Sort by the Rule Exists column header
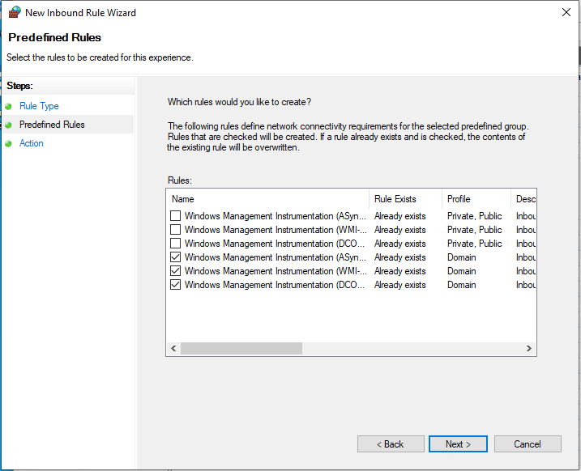This screenshot has width=581, height=471. [x=405, y=199]
